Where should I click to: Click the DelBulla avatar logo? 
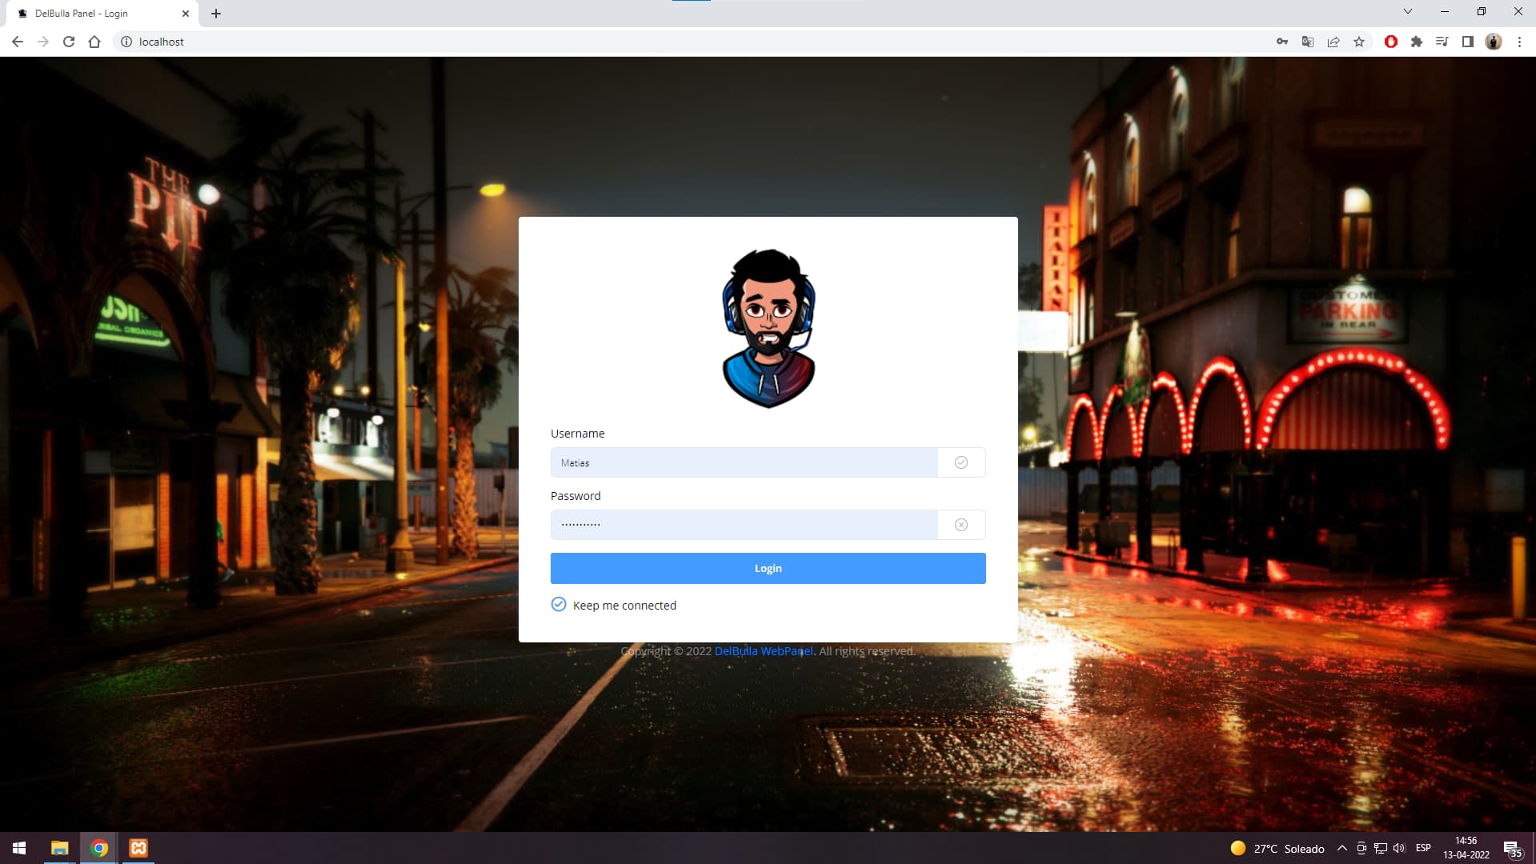768,328
